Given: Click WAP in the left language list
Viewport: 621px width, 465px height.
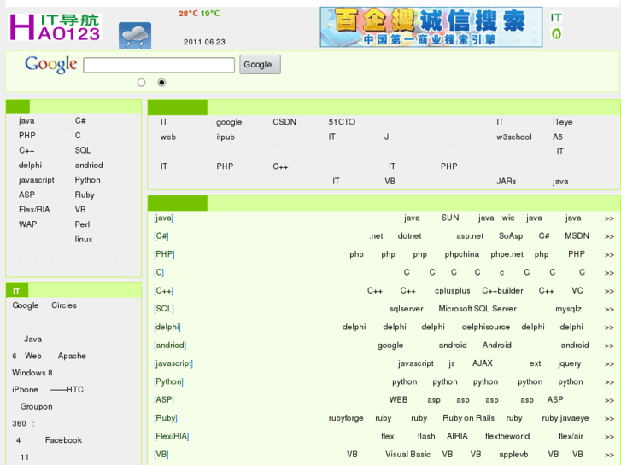Looking at the screenshot, I should click(27, 224).
